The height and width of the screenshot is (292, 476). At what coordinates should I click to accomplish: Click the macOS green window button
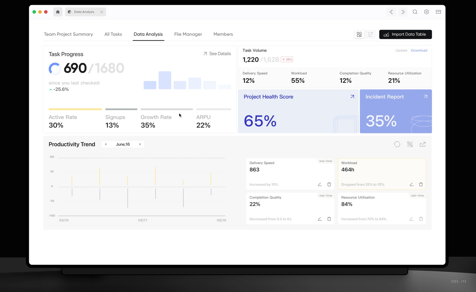34,12
